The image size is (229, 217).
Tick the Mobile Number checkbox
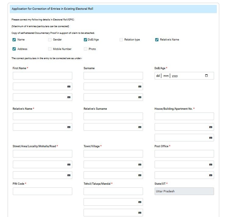[x=50, y=49]
